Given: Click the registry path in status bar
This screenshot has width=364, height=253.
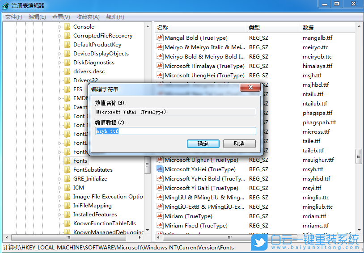Looking at the screenshot, I should 119,248.
